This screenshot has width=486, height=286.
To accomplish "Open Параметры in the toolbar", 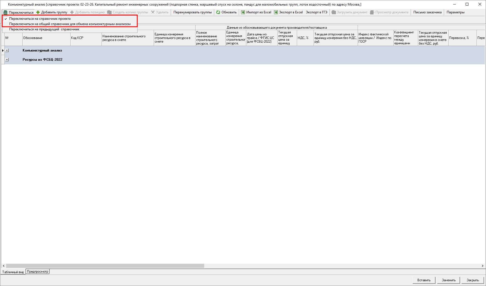I will [x=455, y=12].
